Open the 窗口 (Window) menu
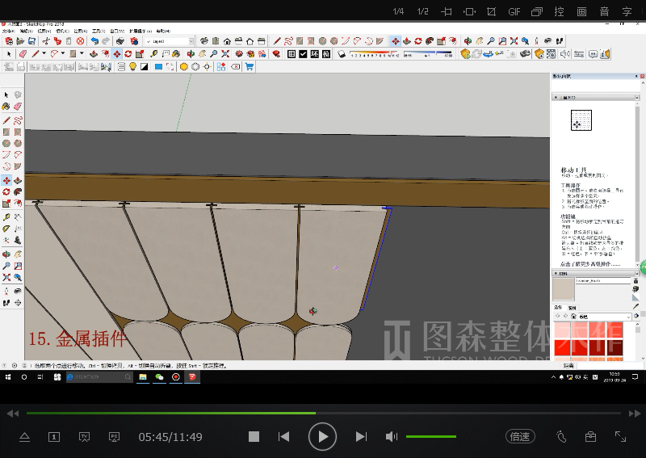 coord(116,31)
